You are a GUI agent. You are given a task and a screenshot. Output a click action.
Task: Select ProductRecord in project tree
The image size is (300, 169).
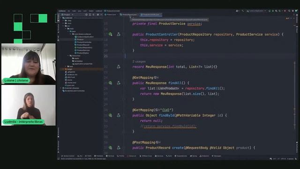(82, 45)
